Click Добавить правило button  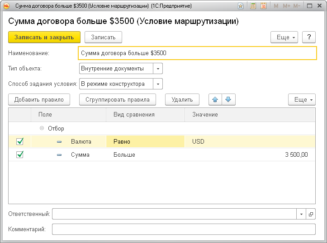point(39,99)
